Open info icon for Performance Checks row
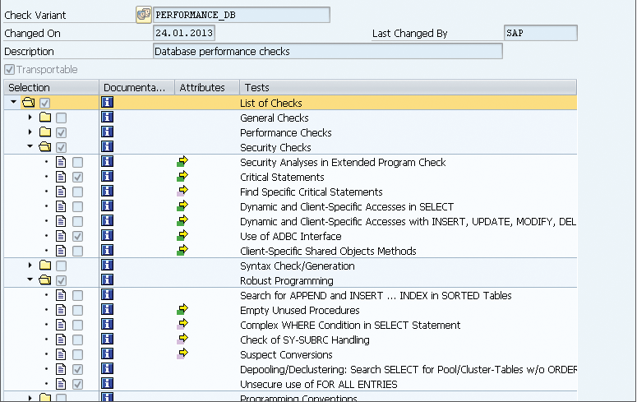Viewport: 637px width, 402px height. pos(107,132)
